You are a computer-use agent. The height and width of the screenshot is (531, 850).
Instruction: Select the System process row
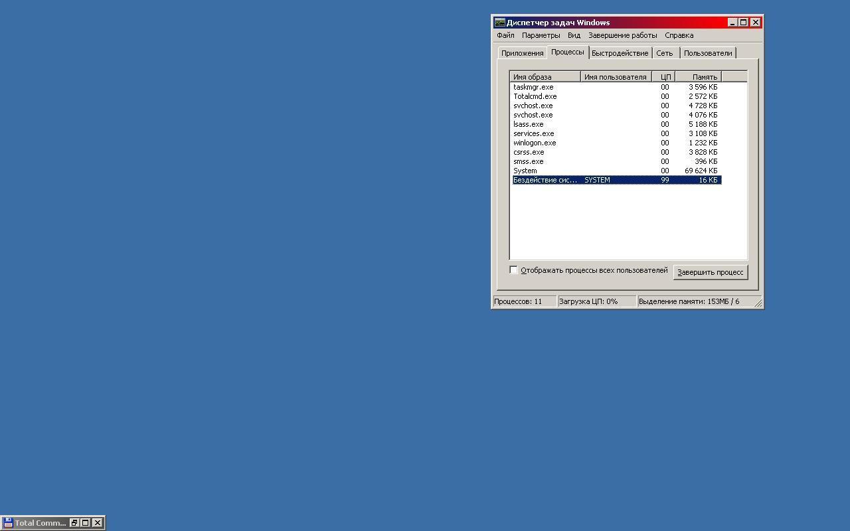point(616,171)
